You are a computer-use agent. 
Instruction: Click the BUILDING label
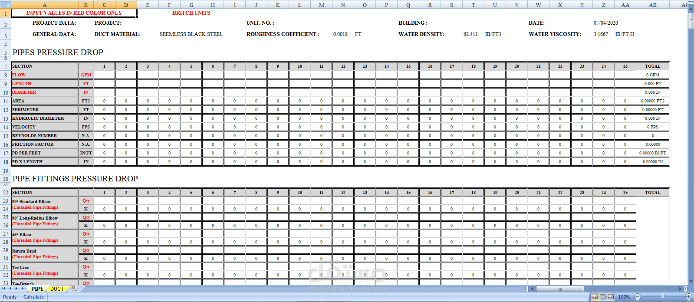tap(413, 23)
